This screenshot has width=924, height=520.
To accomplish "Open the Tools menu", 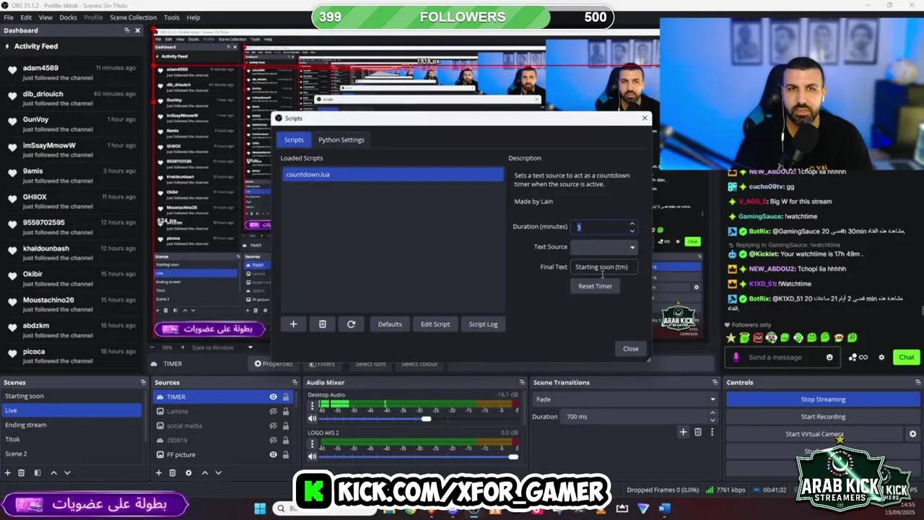I will [172, 17].
